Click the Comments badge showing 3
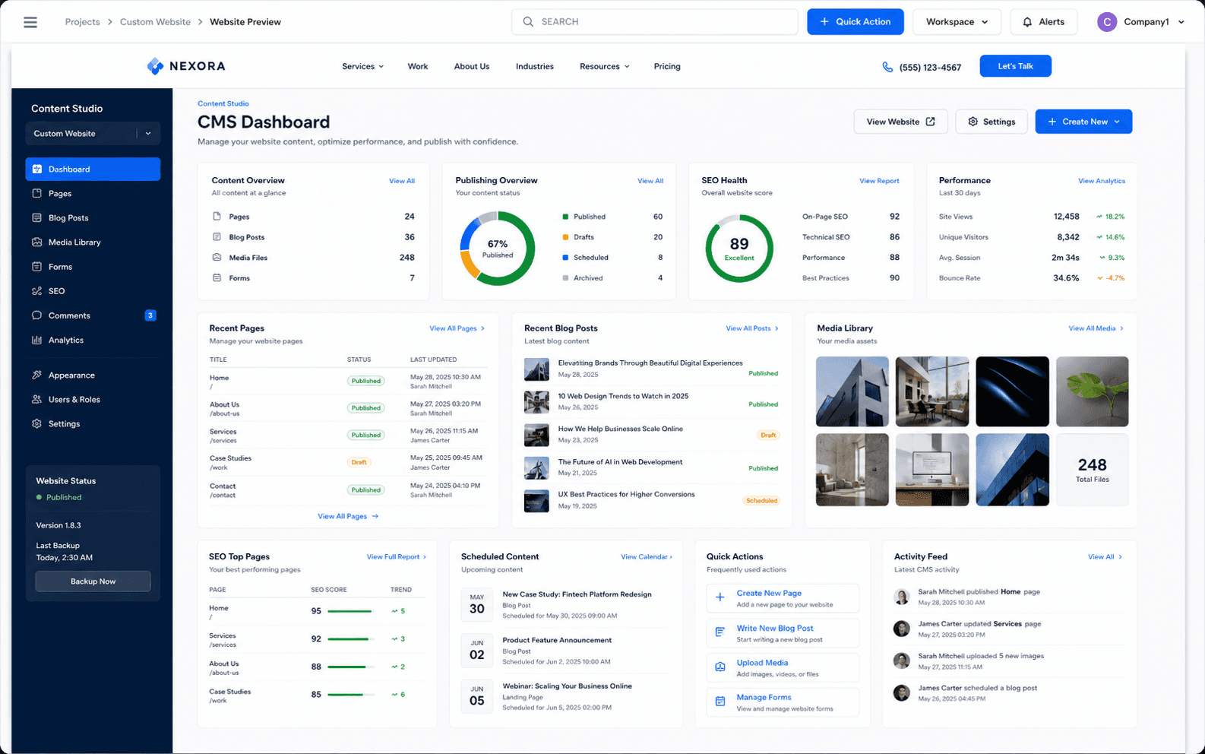This screenshot has height=754, width=1205. [x=150, y=315]
